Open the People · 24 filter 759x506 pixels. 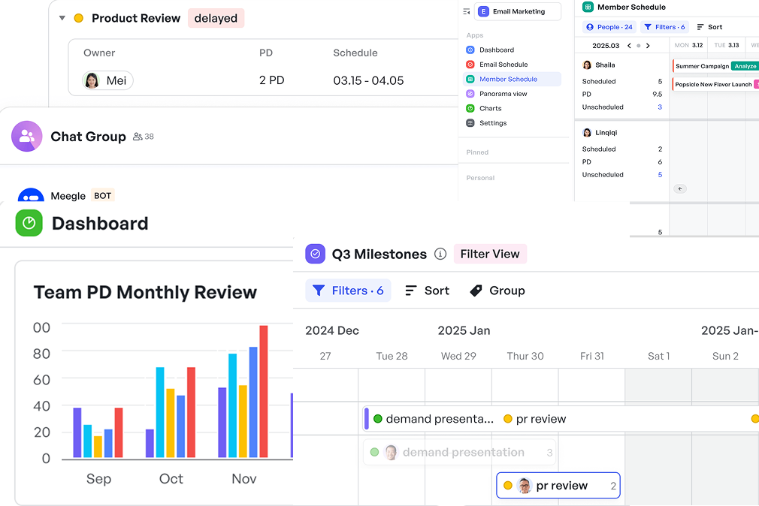pyautogui.click(x=609, y=27)
